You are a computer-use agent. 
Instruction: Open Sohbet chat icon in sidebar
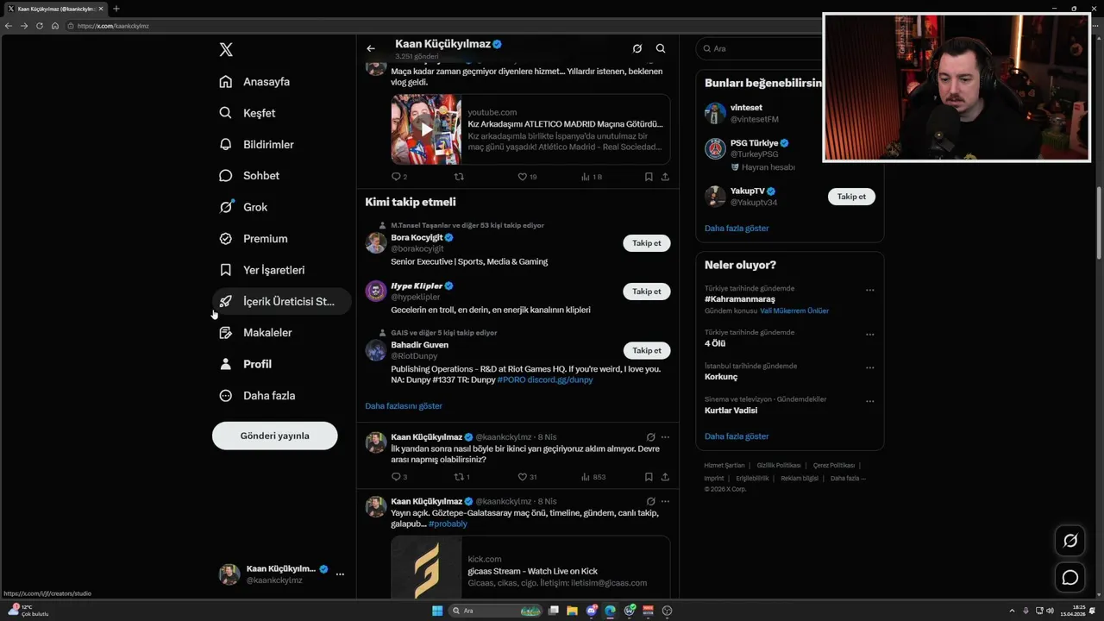pos(225,175)
